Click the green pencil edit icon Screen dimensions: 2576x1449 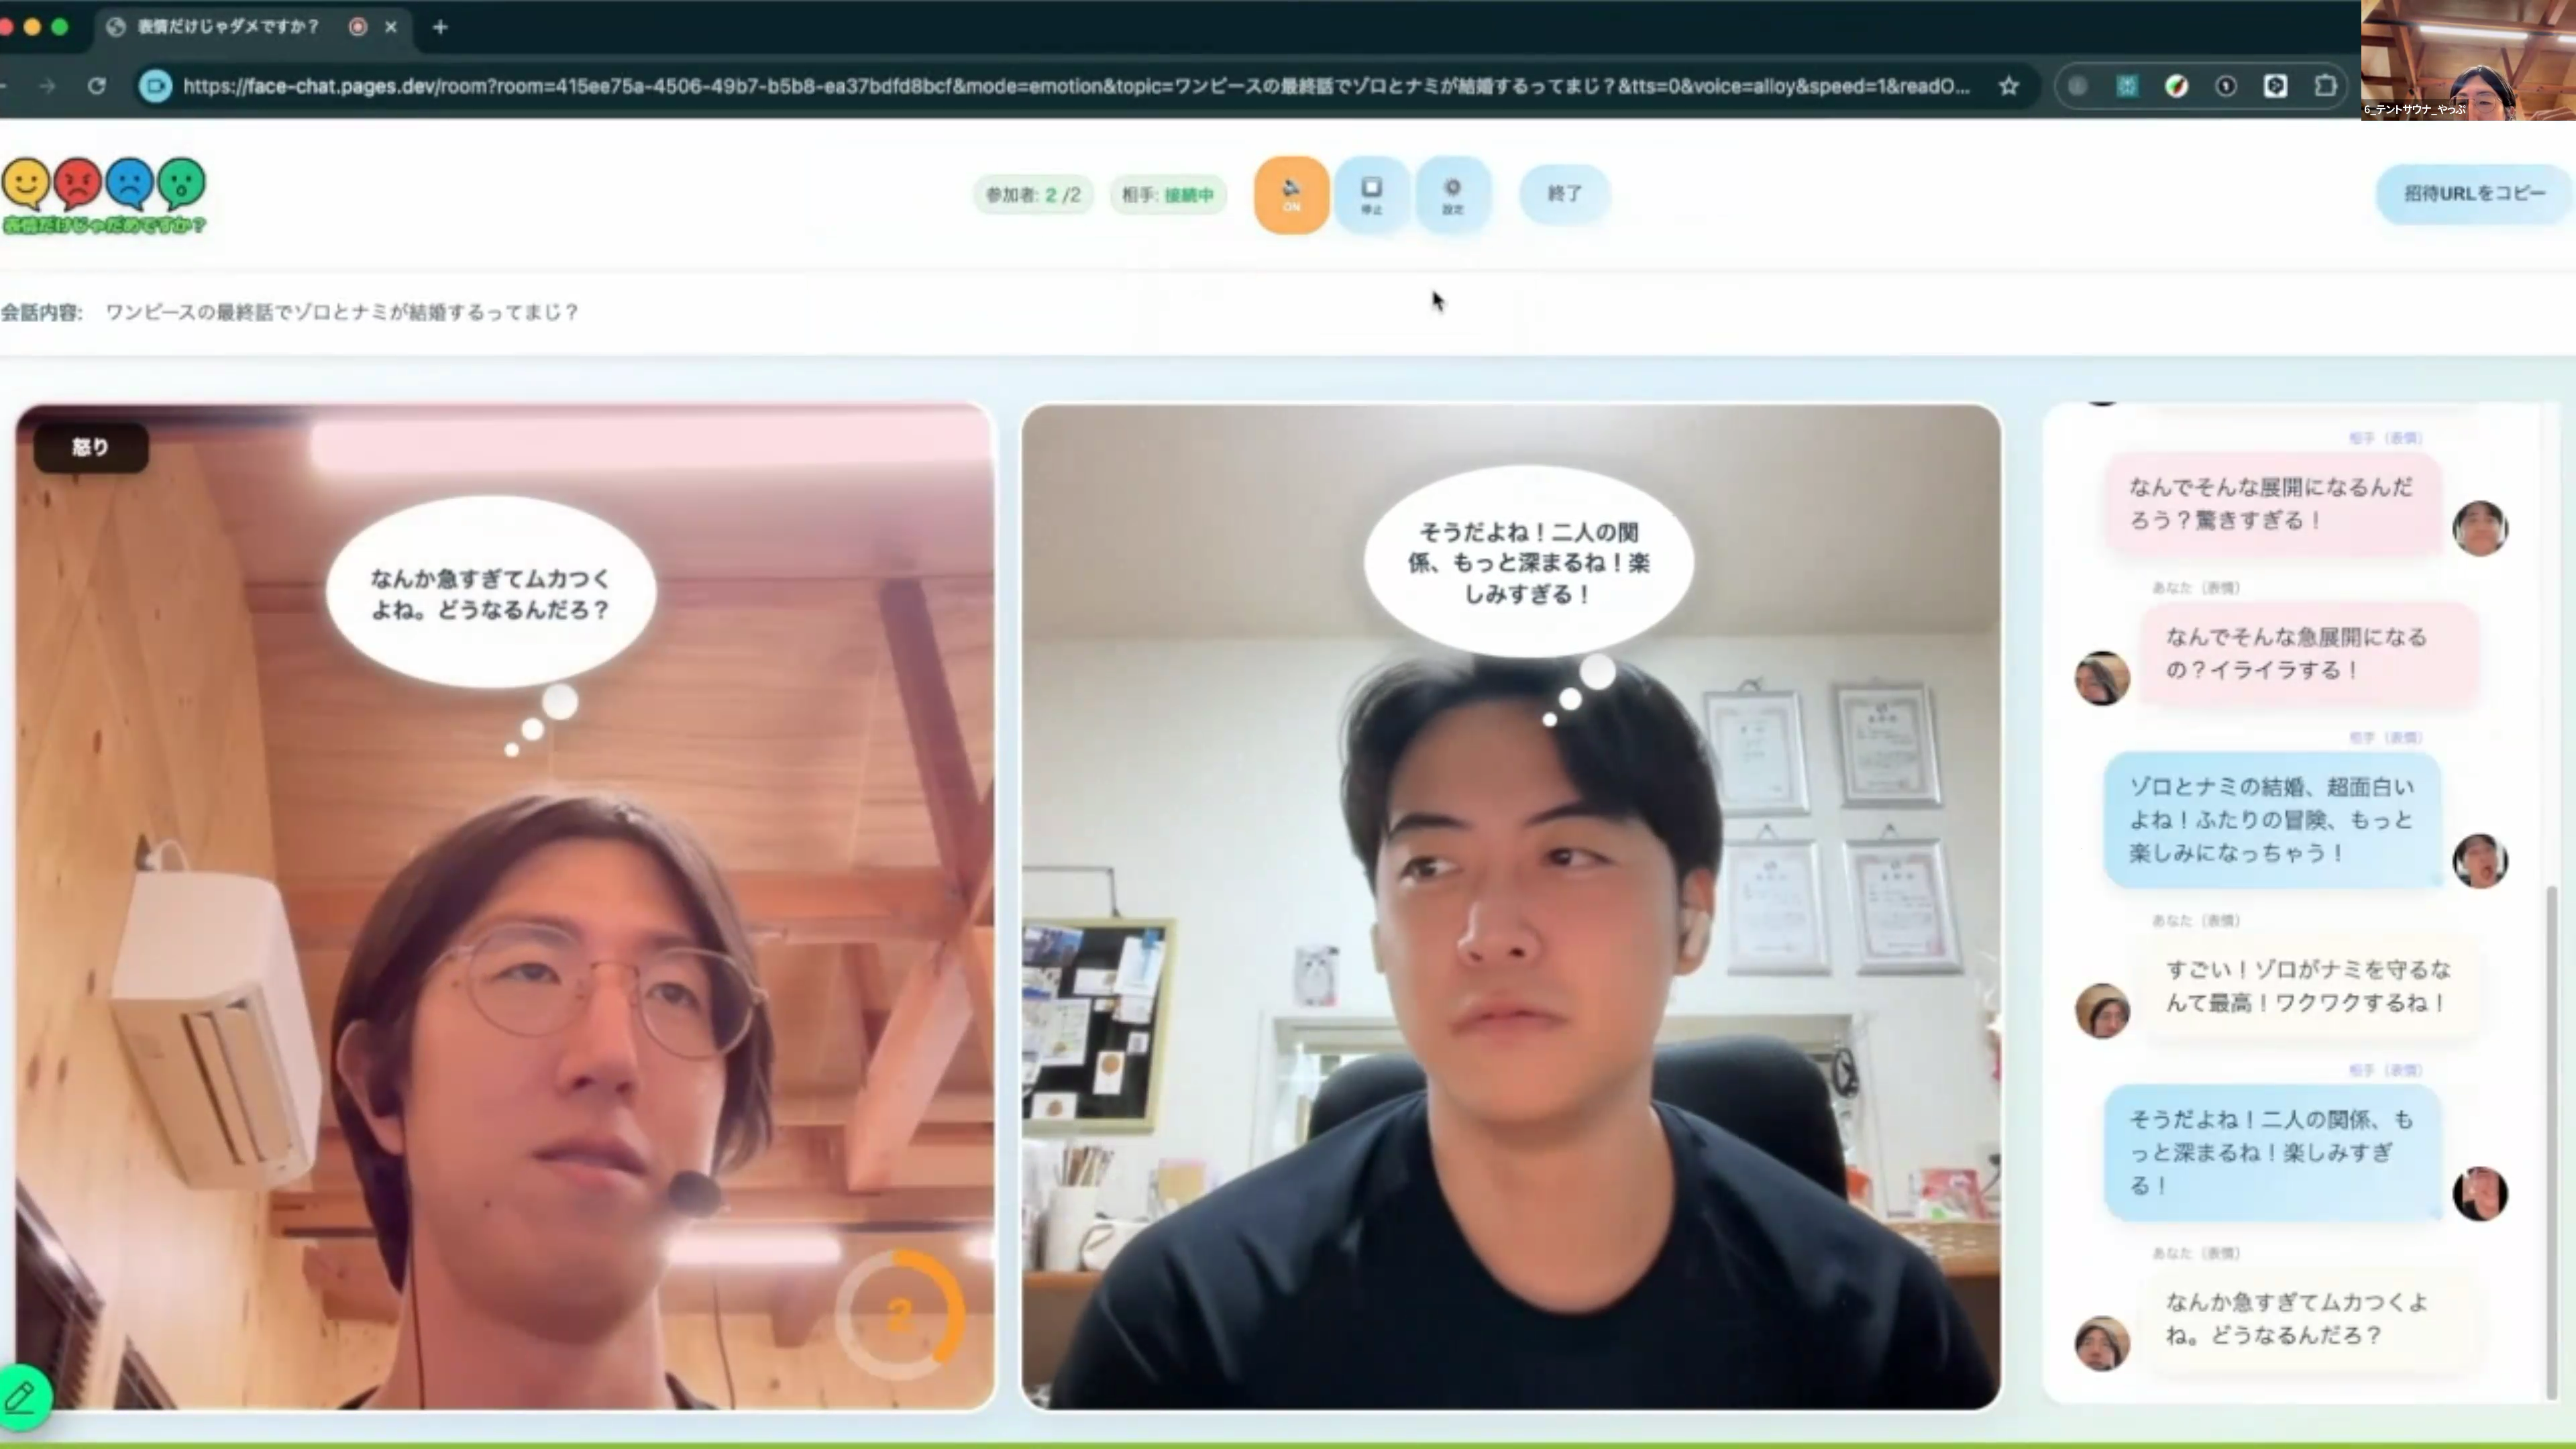point(22,1396)
